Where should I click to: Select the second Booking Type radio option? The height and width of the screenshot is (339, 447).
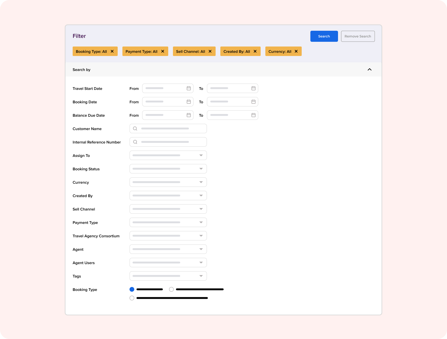(171, 289)
